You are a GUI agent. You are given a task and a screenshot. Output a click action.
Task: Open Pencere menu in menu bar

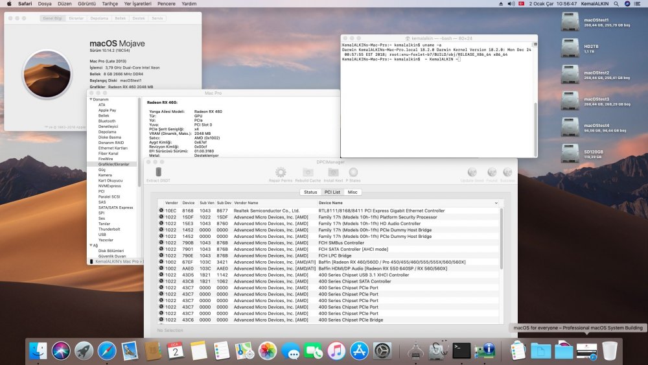tap(167, 4)
